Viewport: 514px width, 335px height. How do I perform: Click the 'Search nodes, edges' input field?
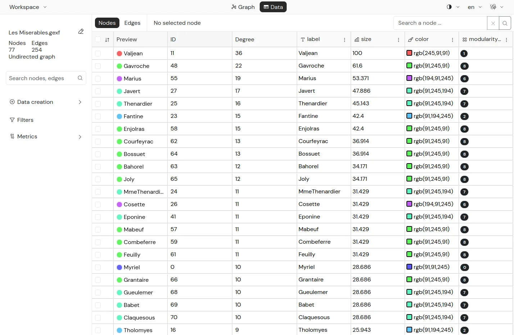(41, 78)
